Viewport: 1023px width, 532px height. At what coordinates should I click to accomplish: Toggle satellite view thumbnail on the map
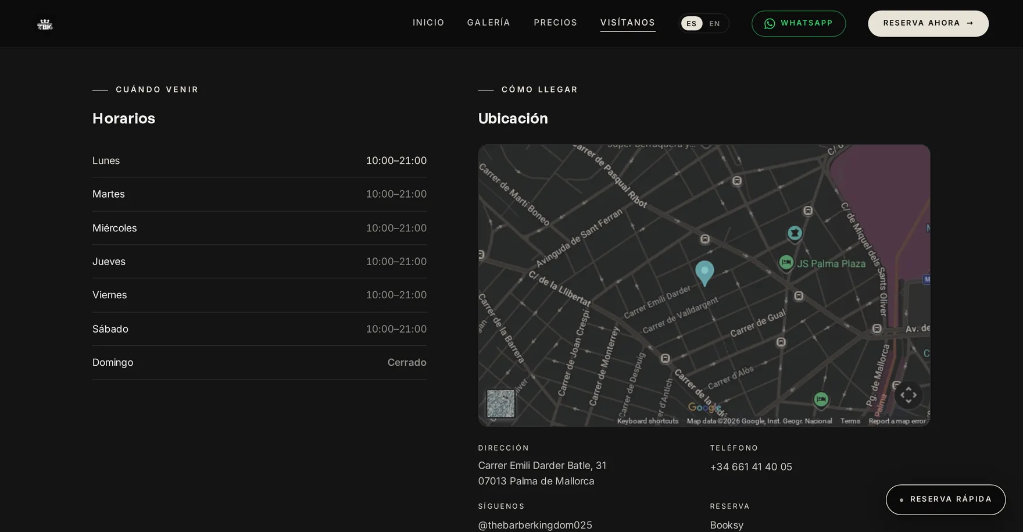coord(500,404)
